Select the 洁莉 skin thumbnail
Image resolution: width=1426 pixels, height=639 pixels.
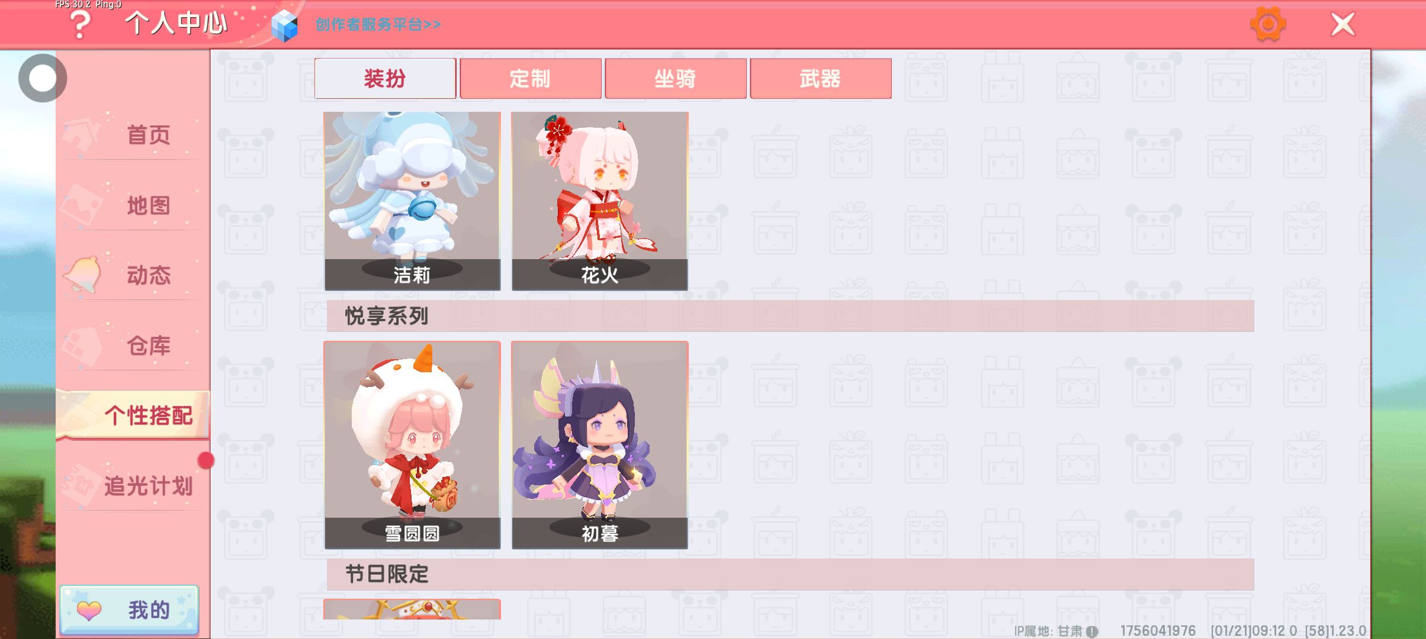click(412, 201)
